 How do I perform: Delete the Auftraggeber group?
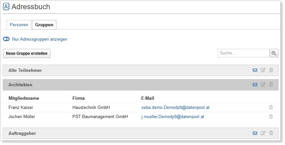pos(271,133)
